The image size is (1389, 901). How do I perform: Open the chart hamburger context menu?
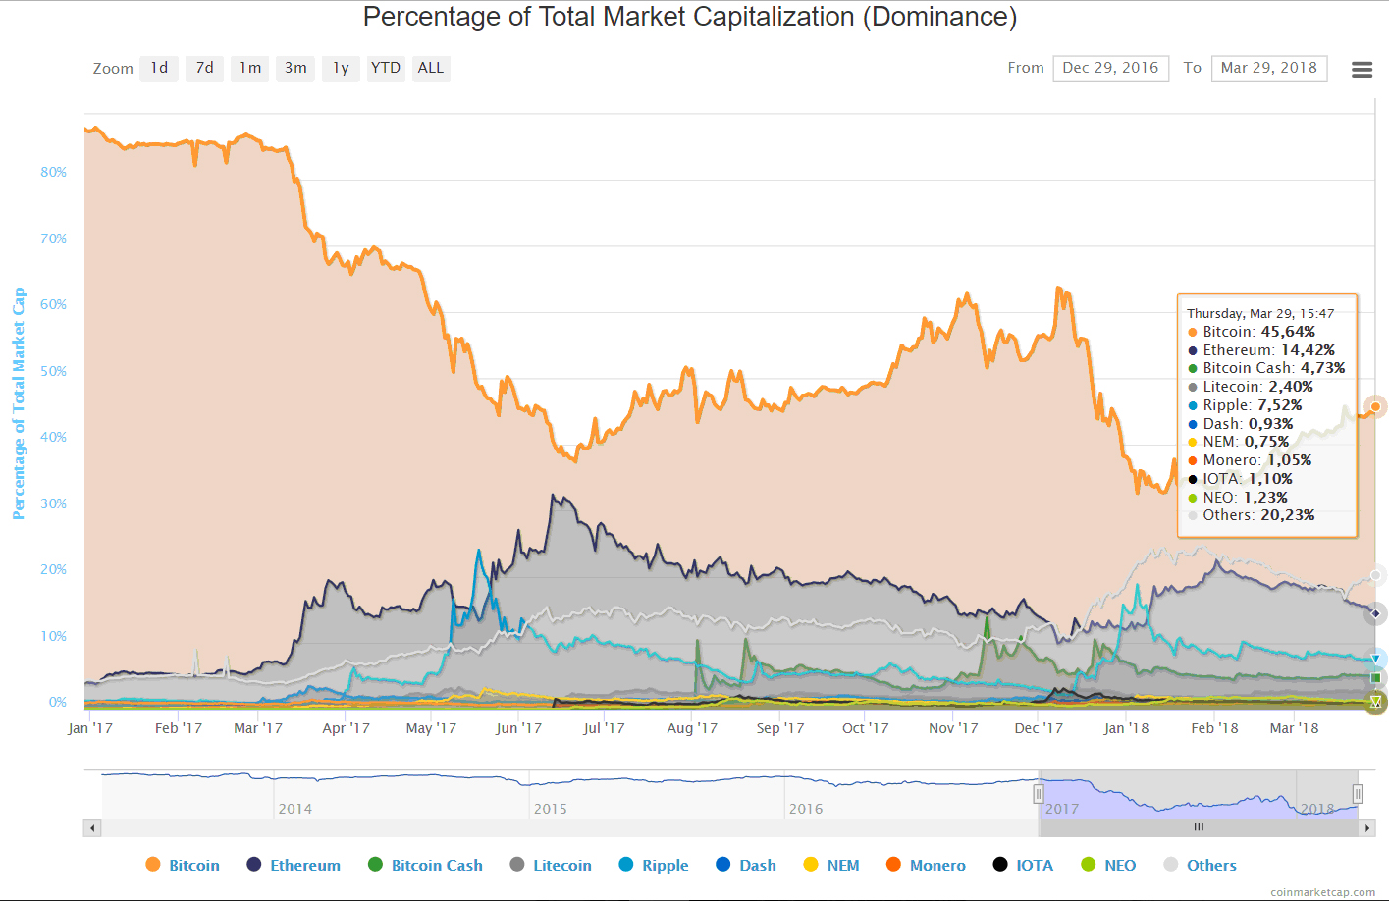pos(1362,70)
